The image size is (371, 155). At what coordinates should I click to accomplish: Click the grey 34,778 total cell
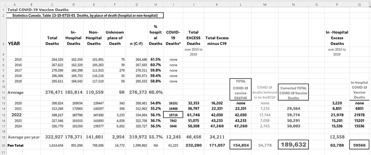(265, 146)
